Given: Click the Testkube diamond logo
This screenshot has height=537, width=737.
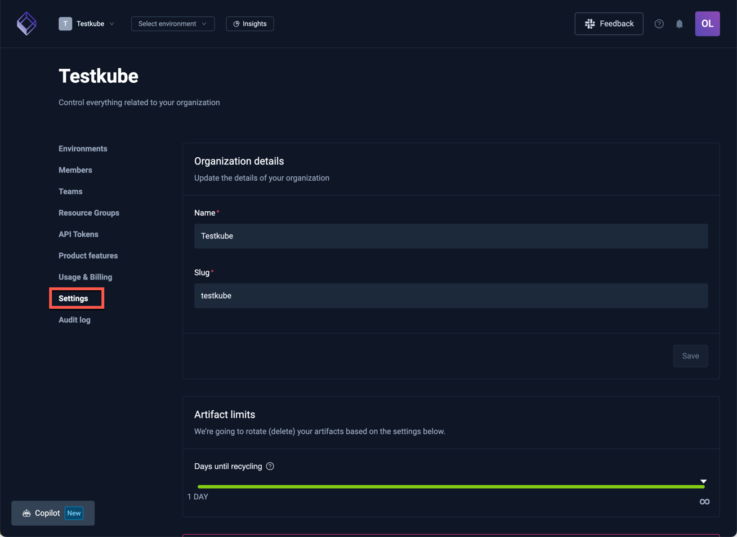Looking at the screenshot, I should coord(26,24).
